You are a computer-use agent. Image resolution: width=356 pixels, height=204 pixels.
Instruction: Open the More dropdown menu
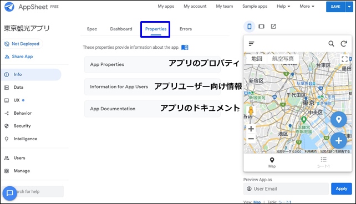point(307,6)
